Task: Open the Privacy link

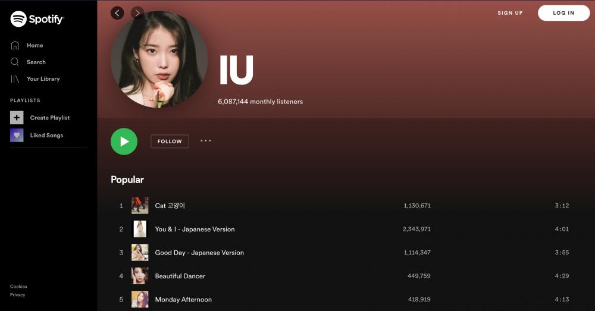Action: pyautogui.click(x=17, y=295)
